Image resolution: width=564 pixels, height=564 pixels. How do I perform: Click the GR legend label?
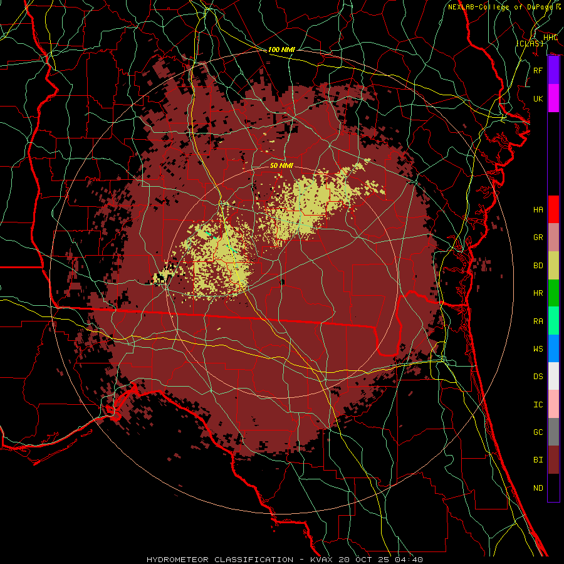coord(538,238)
